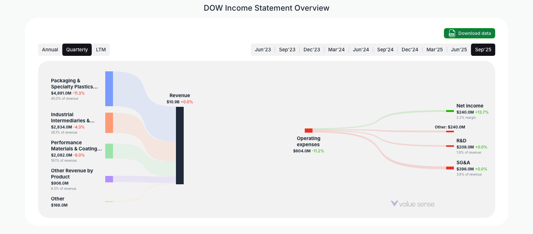533x234 pixels.
Task: Click the purple Other Revenue by Product bar
Action: pos(109,179)
